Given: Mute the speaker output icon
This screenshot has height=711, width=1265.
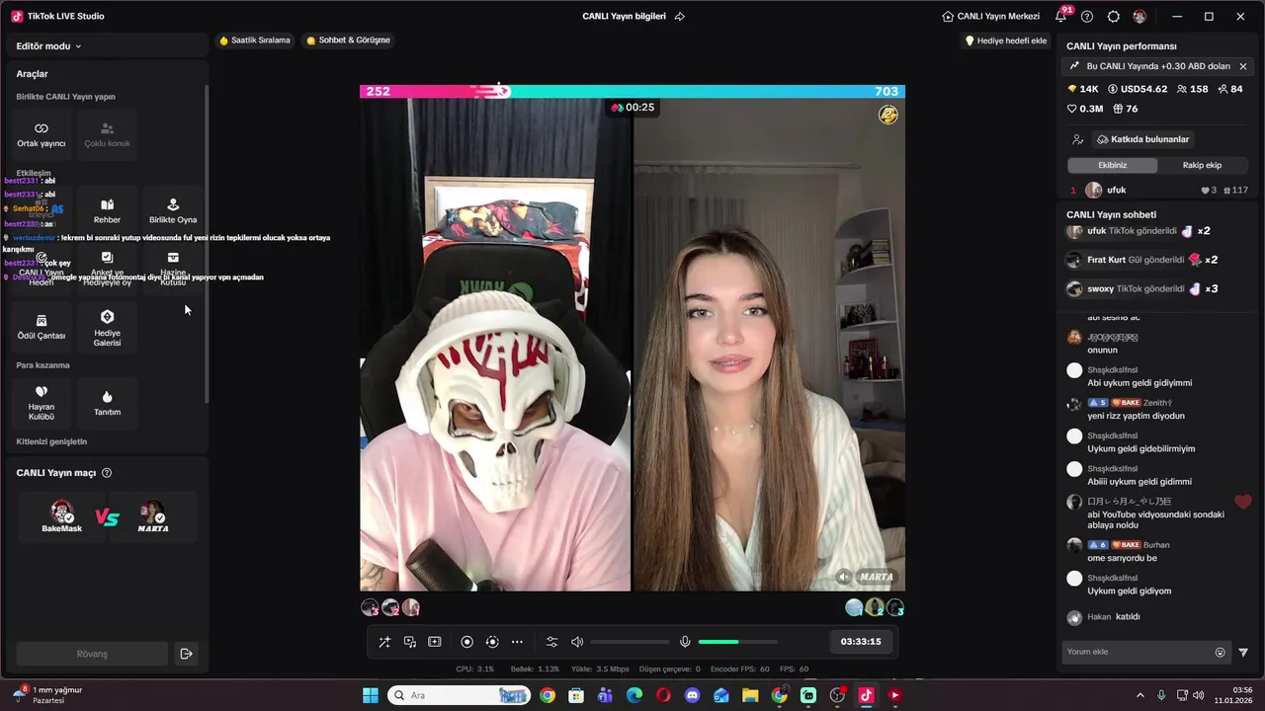Looking at the screenshot, I should pyautogui.click(x=577, y=642).
